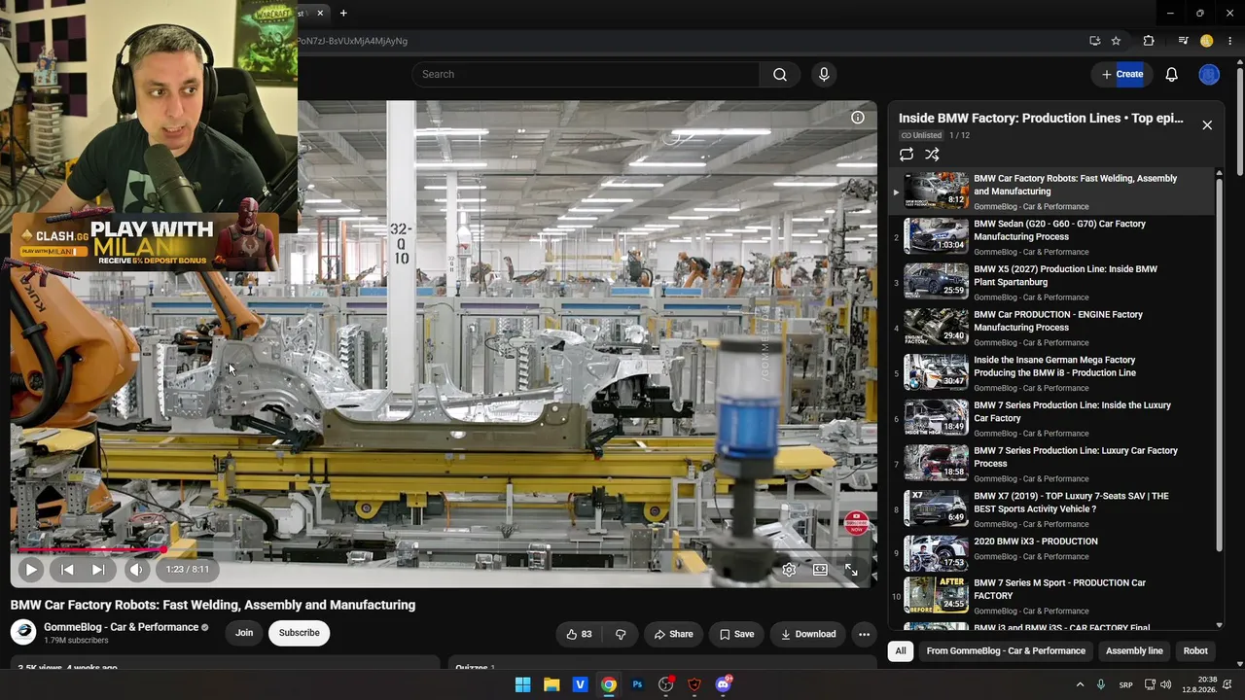Image resolution: width=1245 pixels, height=700 pixels.
Task: Open the video player settings gear
Action: [x=789, y=570]
